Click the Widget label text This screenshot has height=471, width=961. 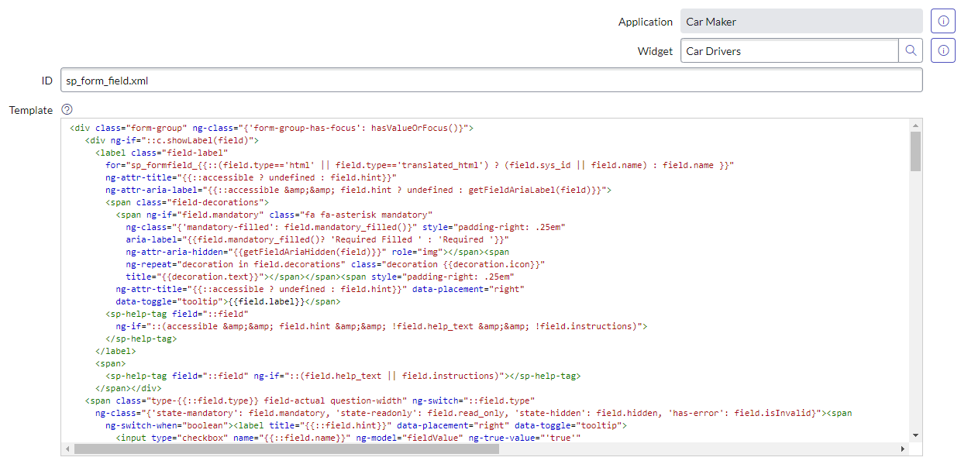point(655,50)
